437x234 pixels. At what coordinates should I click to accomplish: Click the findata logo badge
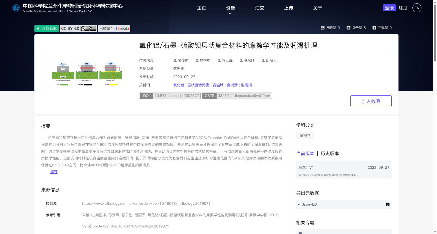coord(114,28)
